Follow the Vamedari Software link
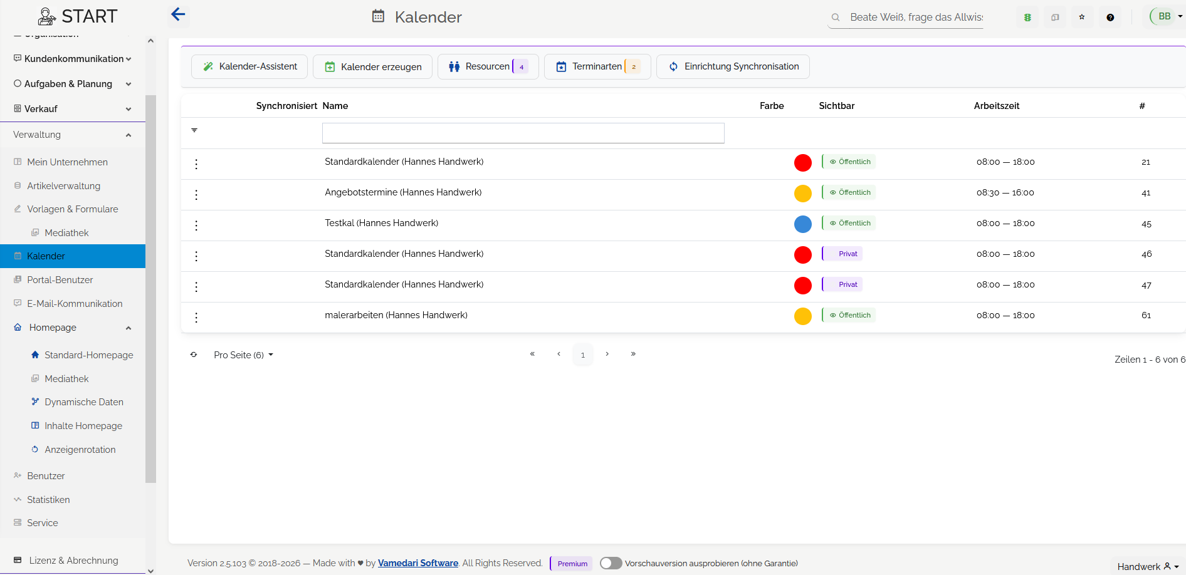Viewport: 1186px width, 575px height. tap(418, 563)
